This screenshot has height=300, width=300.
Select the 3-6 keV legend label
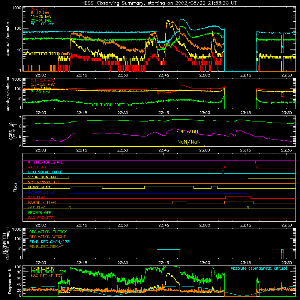point(39,9)
